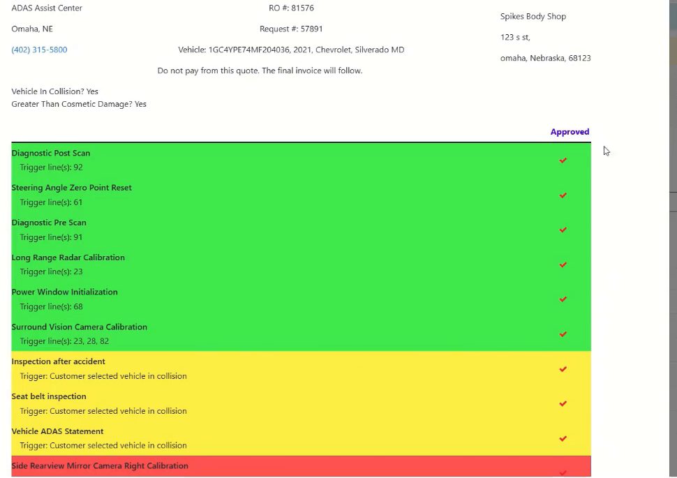Click the Vehicle ADAS Statement checkmark

click(x=563, y=439)
